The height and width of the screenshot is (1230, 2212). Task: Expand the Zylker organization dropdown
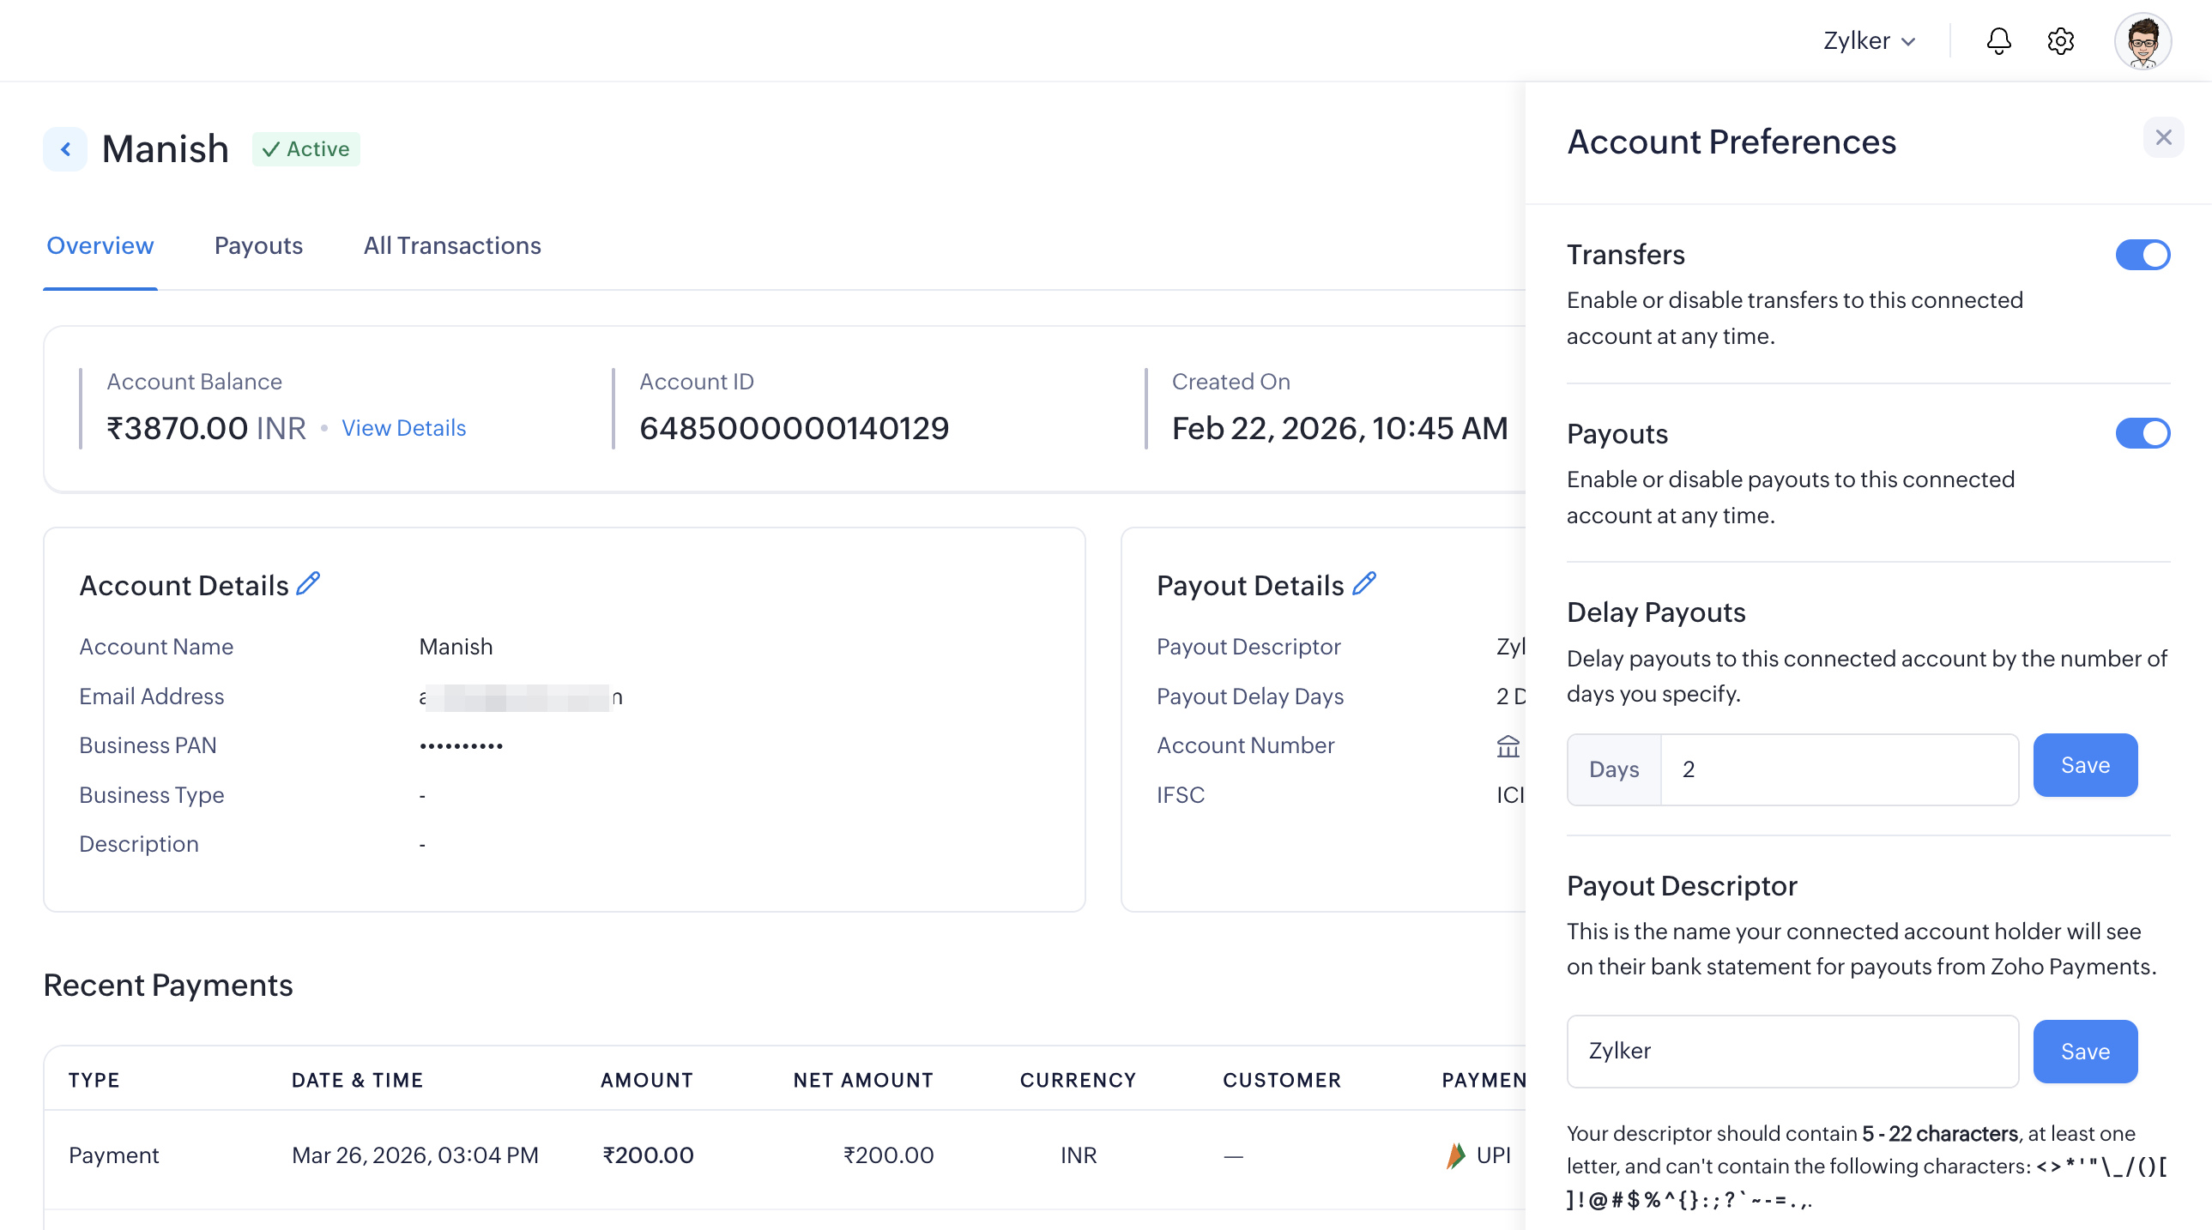point(1869,40)
